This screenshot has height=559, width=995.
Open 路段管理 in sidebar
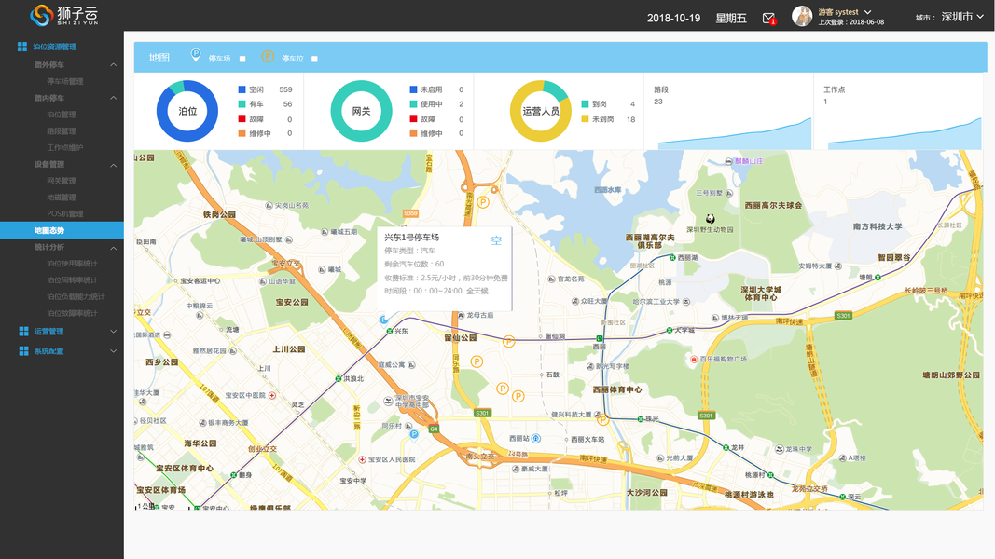(x=61, y=130)
